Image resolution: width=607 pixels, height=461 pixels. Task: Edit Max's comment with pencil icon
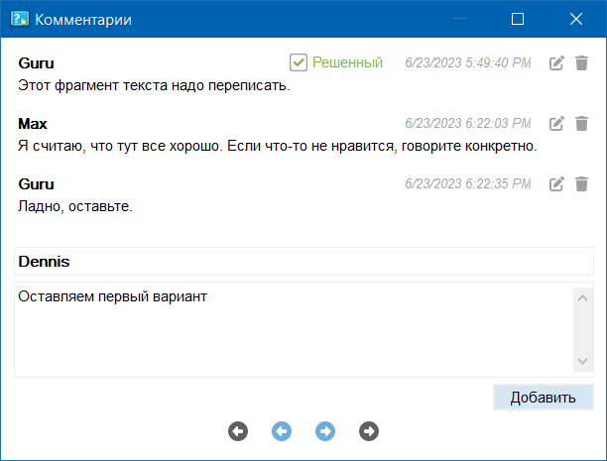[557, 124]
